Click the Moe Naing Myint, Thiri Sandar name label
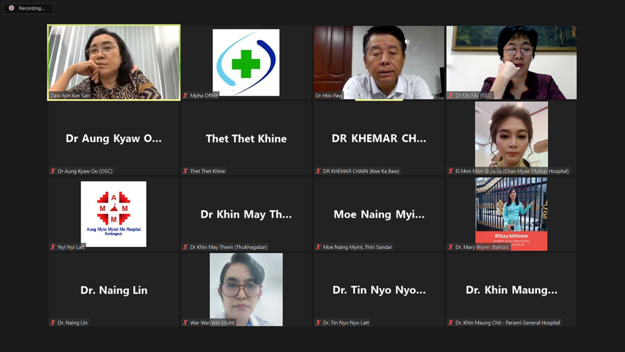Screen dimensions: 625x352 [x=357, y=247]
